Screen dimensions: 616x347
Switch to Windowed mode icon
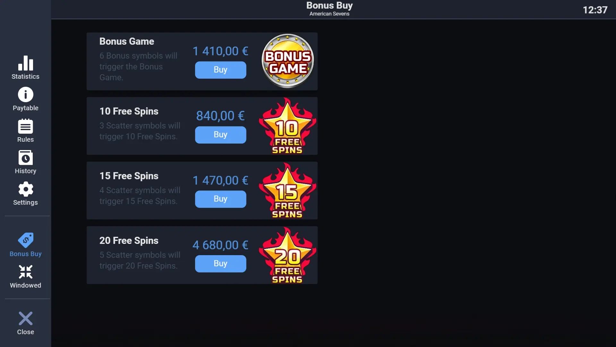coord(26,272)
